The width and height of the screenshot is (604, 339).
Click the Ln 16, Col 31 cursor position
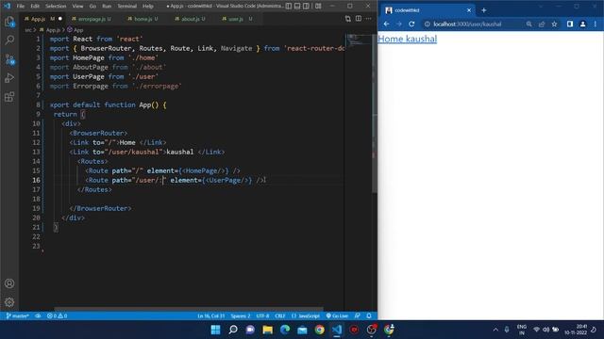[x=211, y=316]
